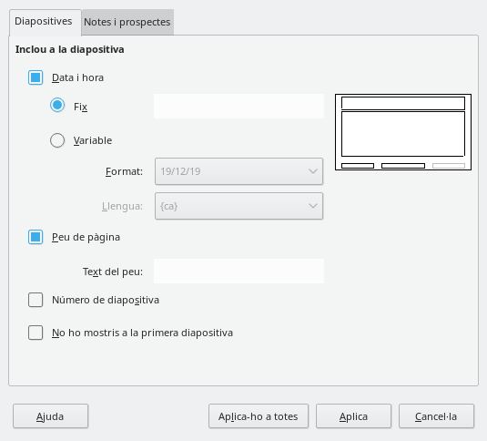Click the Ajuda button
Screen dimensions: 487x441
click(x=51, y=416)
